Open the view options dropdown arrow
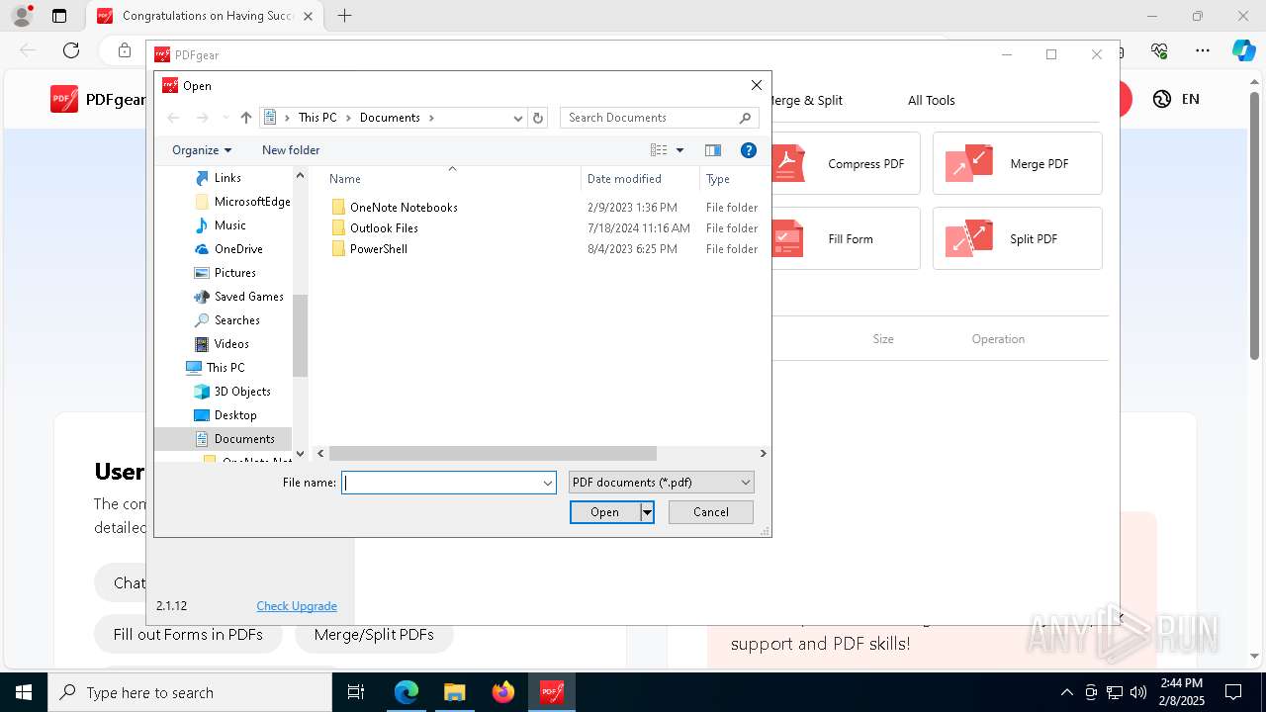This screenshot has height=712, width=1266. click(x=679, y=150)
